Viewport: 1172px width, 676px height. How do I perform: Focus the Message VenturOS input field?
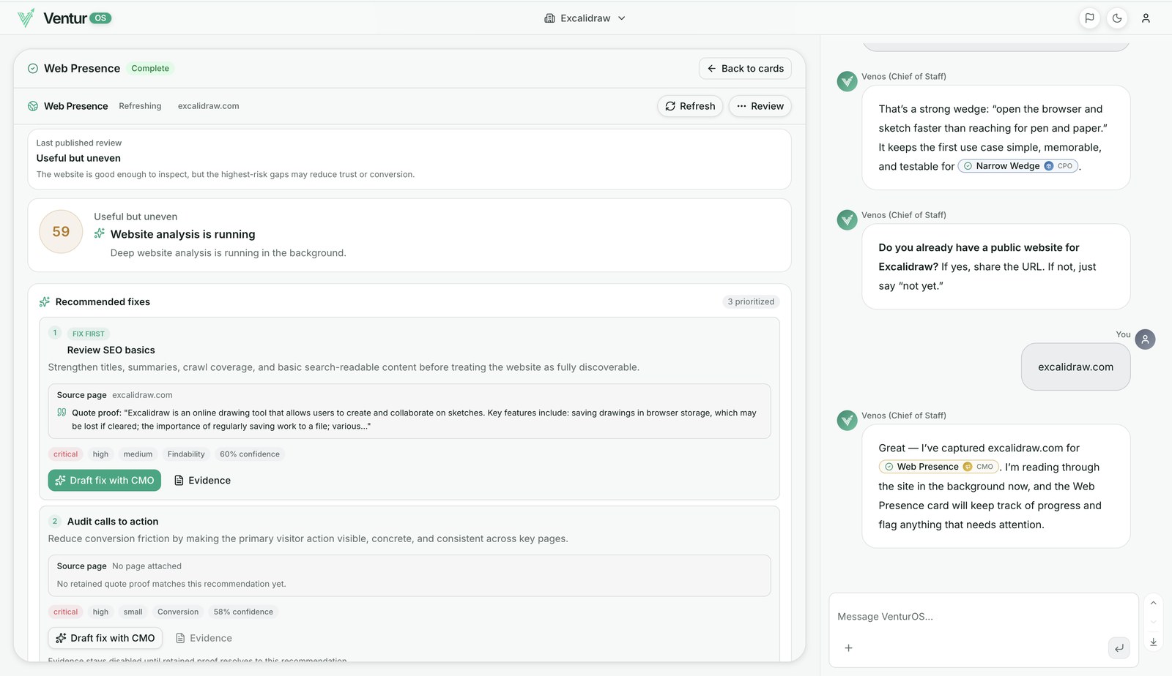[x=983, y=617]
